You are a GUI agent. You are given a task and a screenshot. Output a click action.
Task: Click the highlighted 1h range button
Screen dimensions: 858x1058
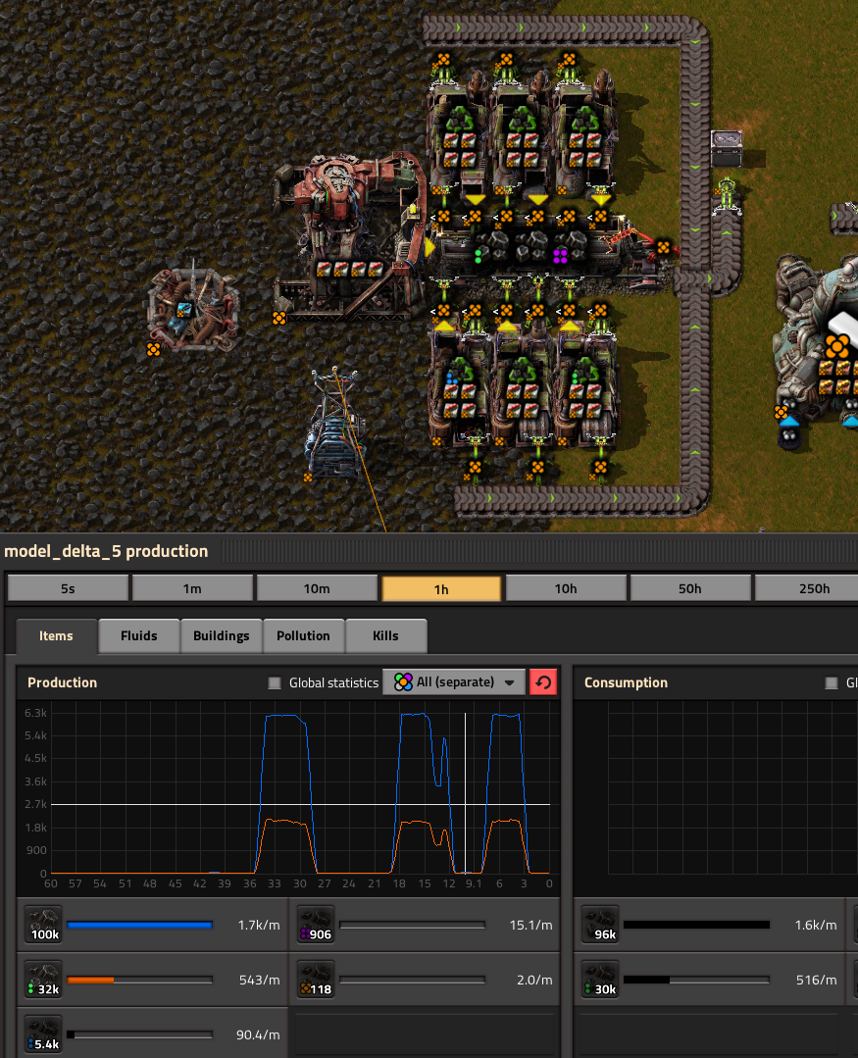[x=441, y=588]
